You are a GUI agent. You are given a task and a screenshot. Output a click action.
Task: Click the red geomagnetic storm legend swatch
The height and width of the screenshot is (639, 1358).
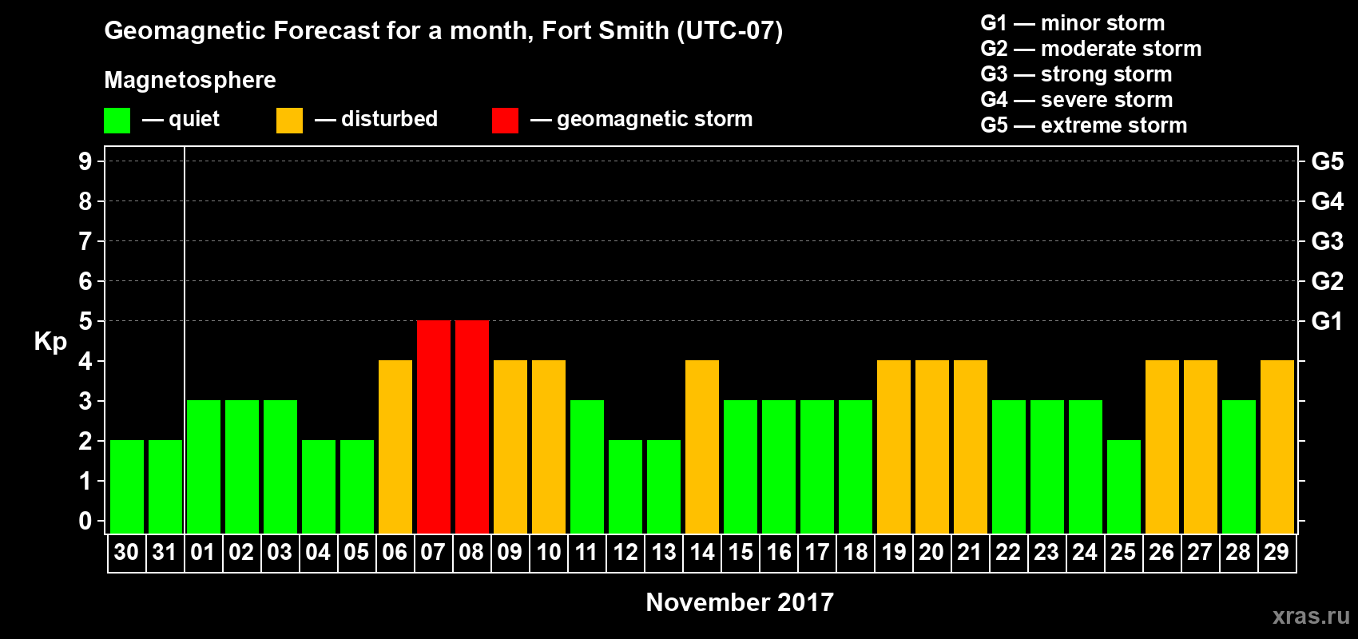click(505, 121)
